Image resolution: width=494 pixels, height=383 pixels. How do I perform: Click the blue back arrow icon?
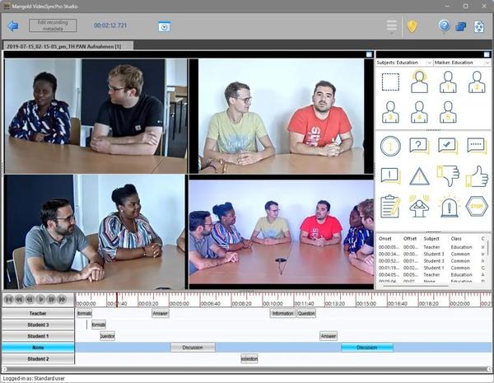12,26
